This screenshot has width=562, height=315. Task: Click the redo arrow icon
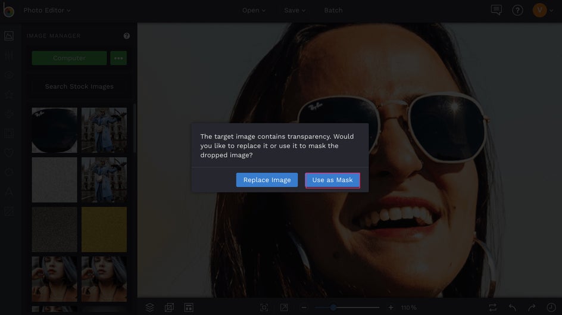pyautogui.click(x=532, y=307)
